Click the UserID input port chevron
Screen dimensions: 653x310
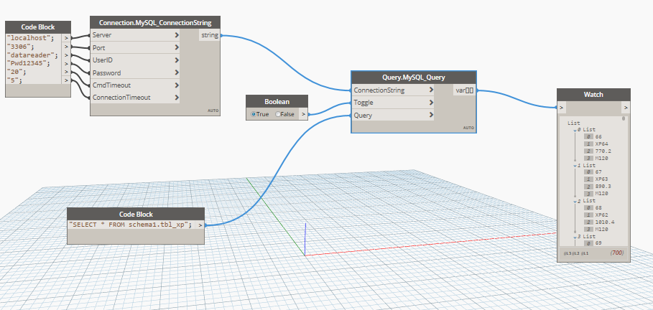177,60
